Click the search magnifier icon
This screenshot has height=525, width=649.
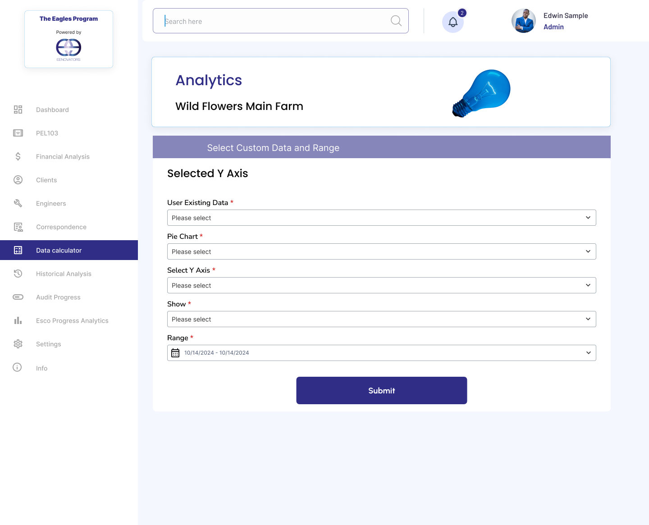396,21
